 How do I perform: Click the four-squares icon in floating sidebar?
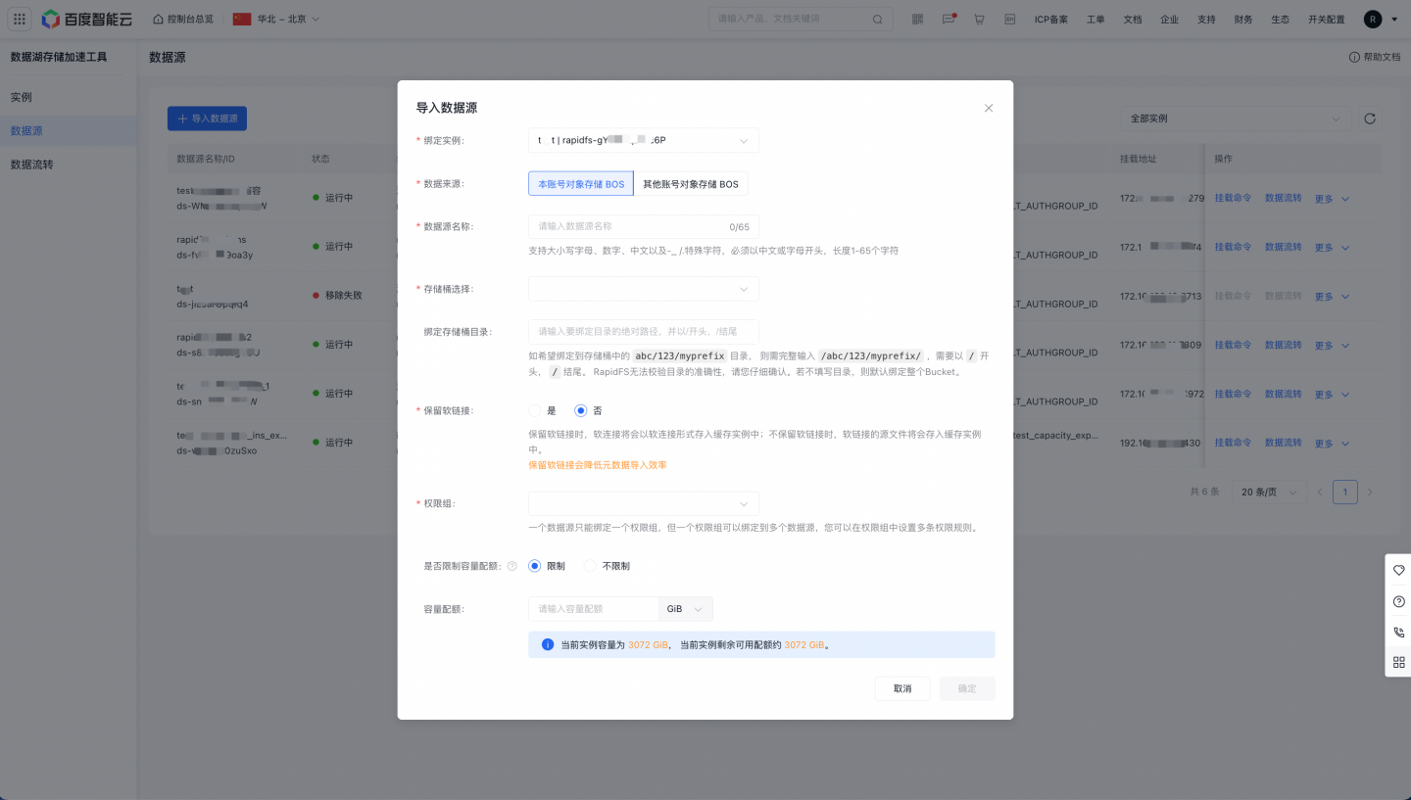click(x=1398, y=662)
